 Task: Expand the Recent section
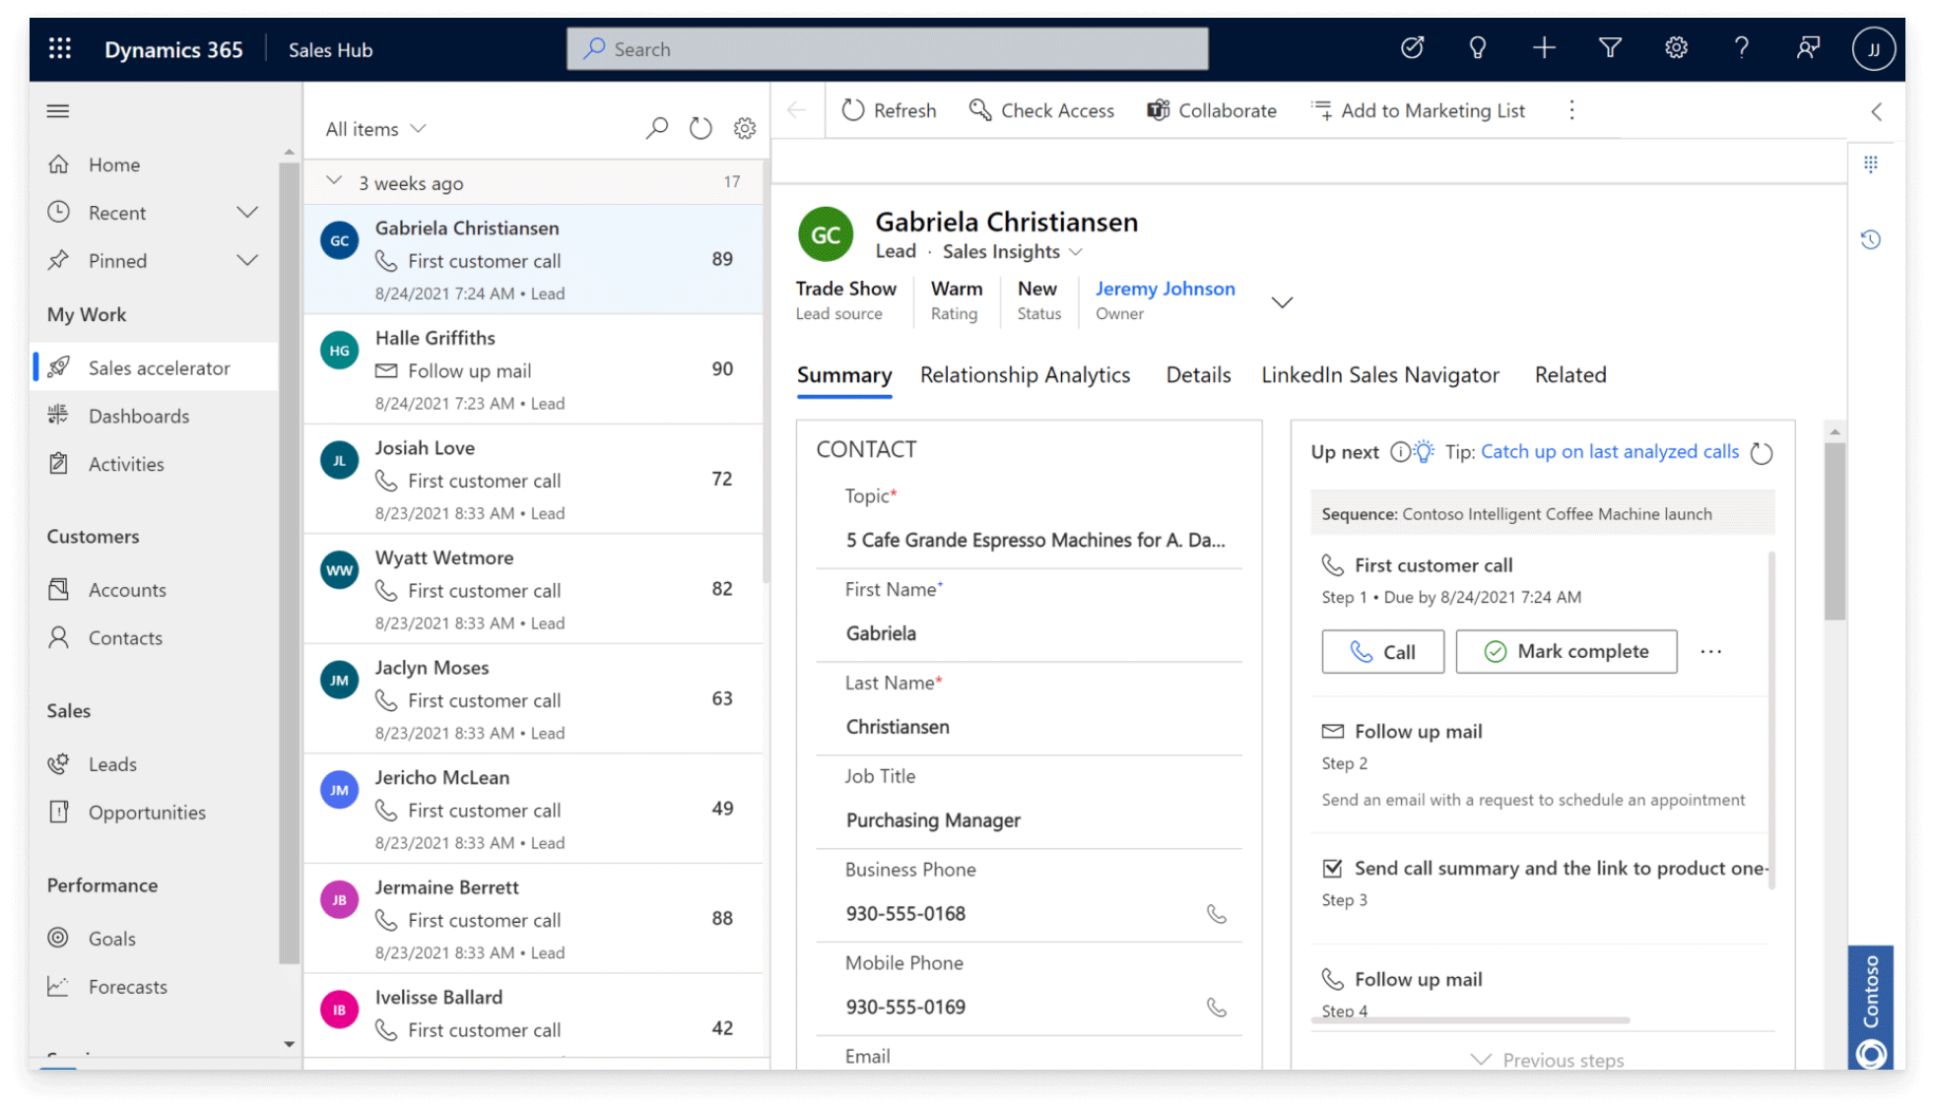247,212
